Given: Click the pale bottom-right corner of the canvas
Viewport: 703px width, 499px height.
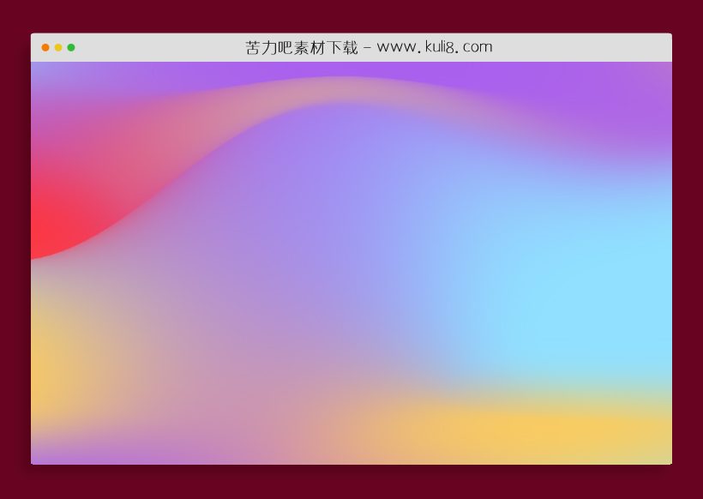Looking at the screenshot, I should 664,456.
